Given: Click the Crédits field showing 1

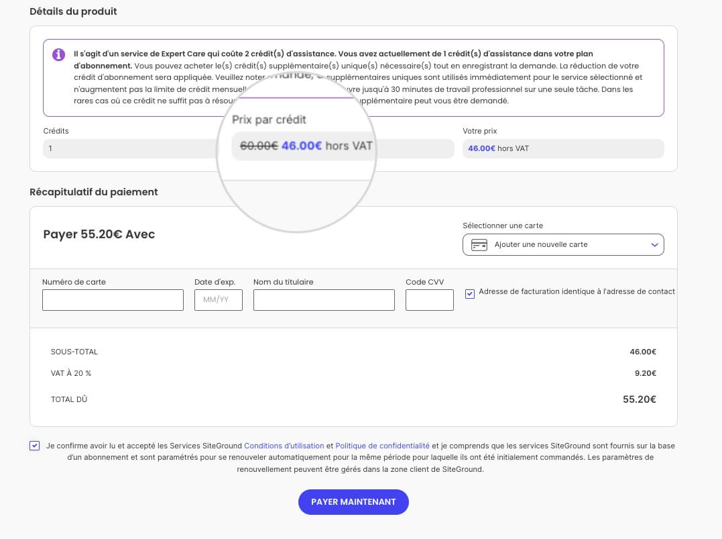Looking at the screenshot, I should pyautogui.click(x=130, y=148).
